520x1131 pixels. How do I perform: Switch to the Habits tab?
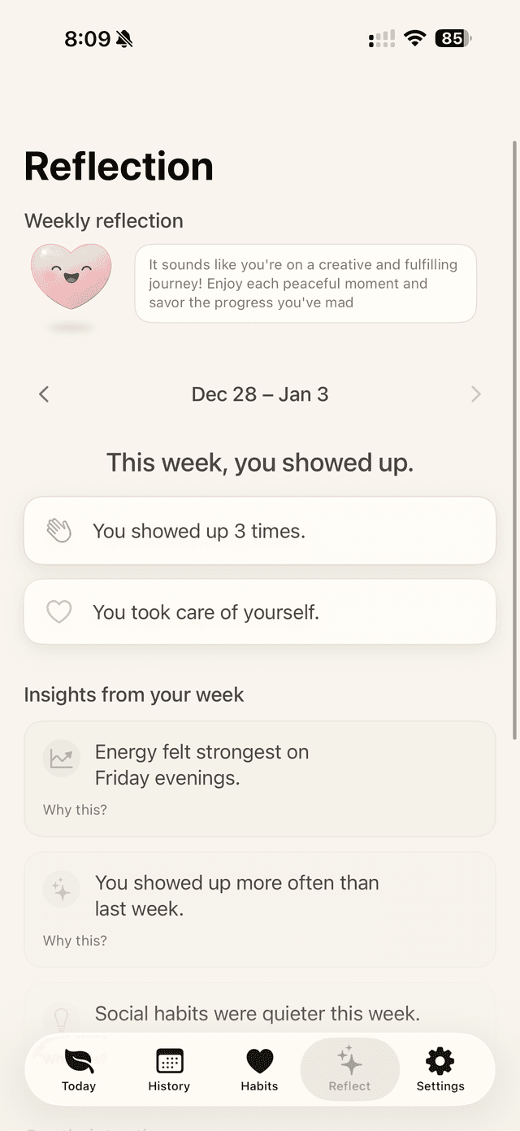[259, 1068]
